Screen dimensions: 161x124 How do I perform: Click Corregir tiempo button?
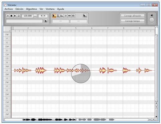click(132, 21)
